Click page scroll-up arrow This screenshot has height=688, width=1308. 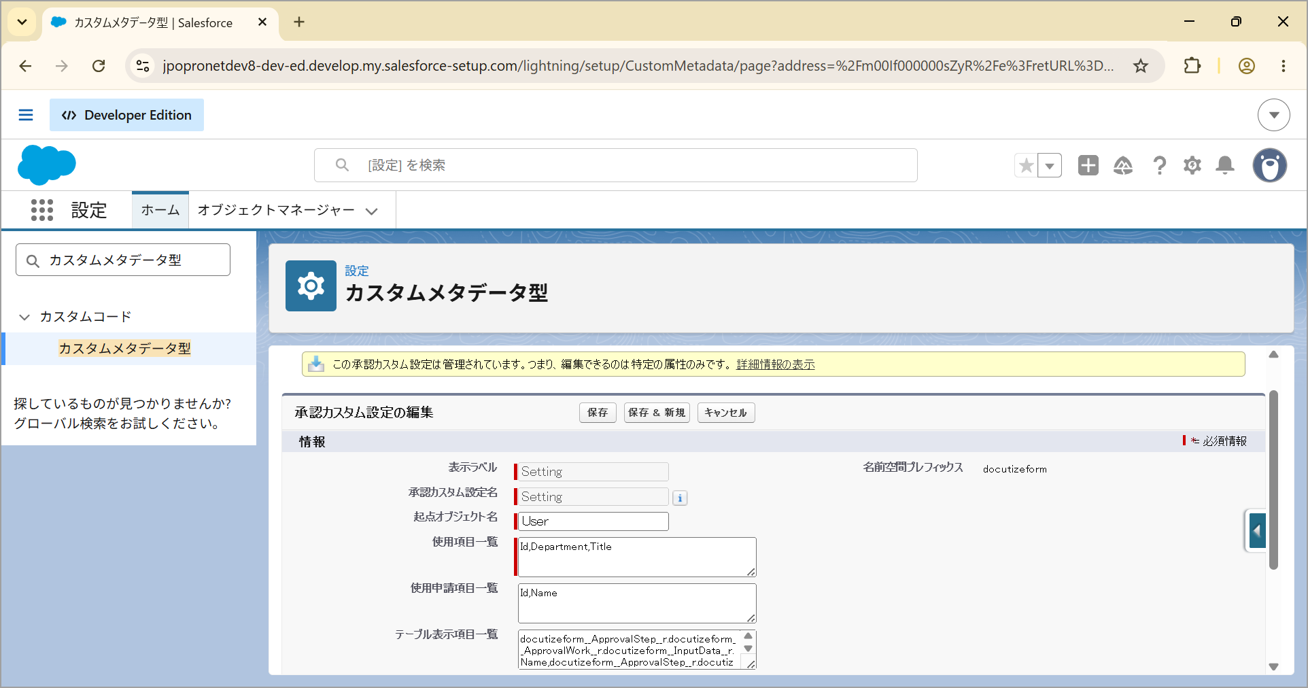(1274, 355)
